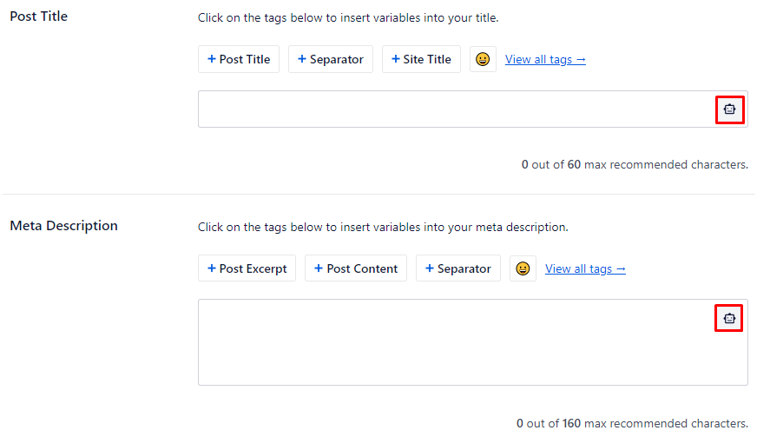This screenshot has width=770, height=437.
Task: Open emoji picker for Meta Description
Action: pyautogui.click(x=523, y=268)
